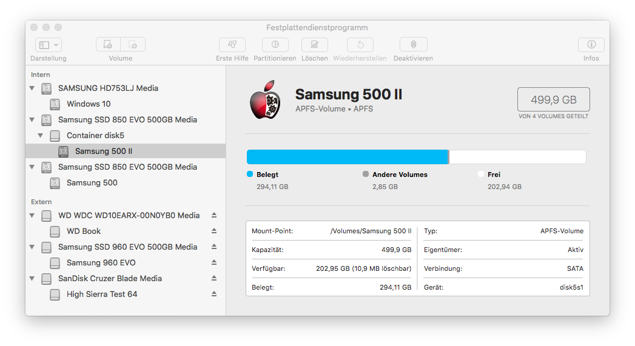Click the Verfügbar 202,95 GB value

(364, 268)
